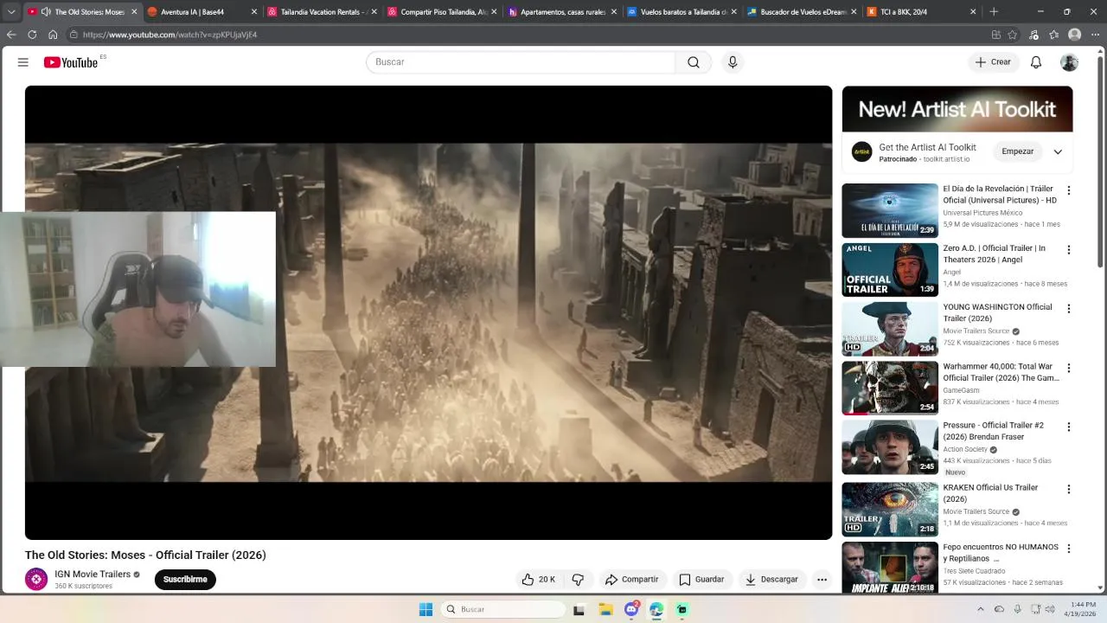Image resolution: width=1107 pixels, height=623 pixels.
Task: Switch to Compartir Piso Tailandia tab
Action: (x=443, y=12)
